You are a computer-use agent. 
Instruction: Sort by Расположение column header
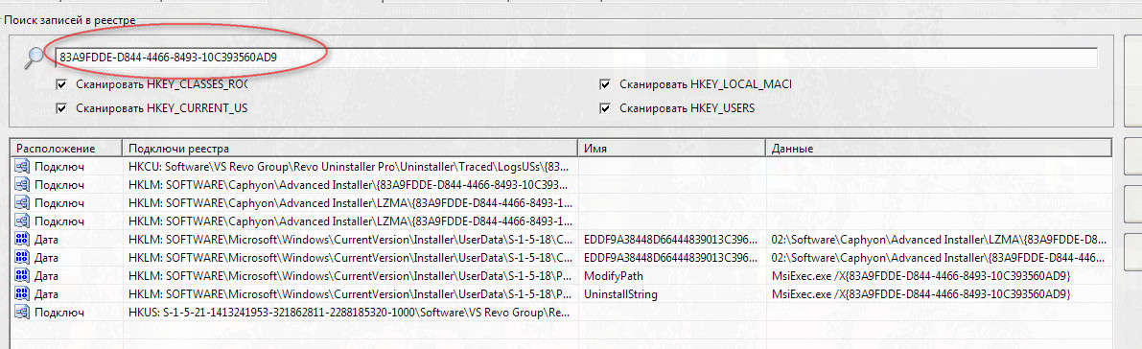66,149
